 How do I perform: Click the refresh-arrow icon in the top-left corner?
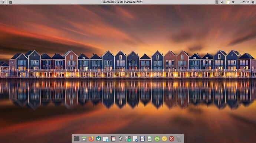point(3,2)
